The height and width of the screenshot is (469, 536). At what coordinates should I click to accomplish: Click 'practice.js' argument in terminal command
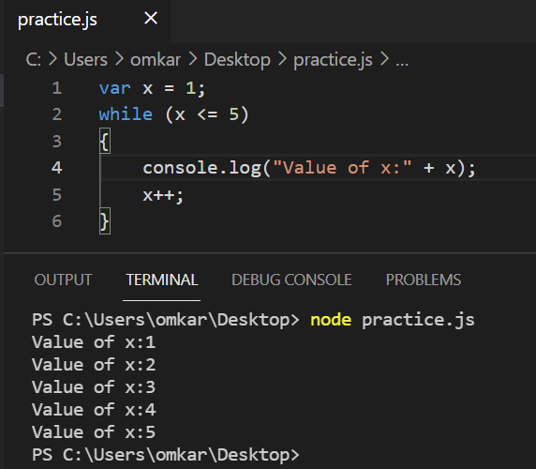[x=418, y=321]
